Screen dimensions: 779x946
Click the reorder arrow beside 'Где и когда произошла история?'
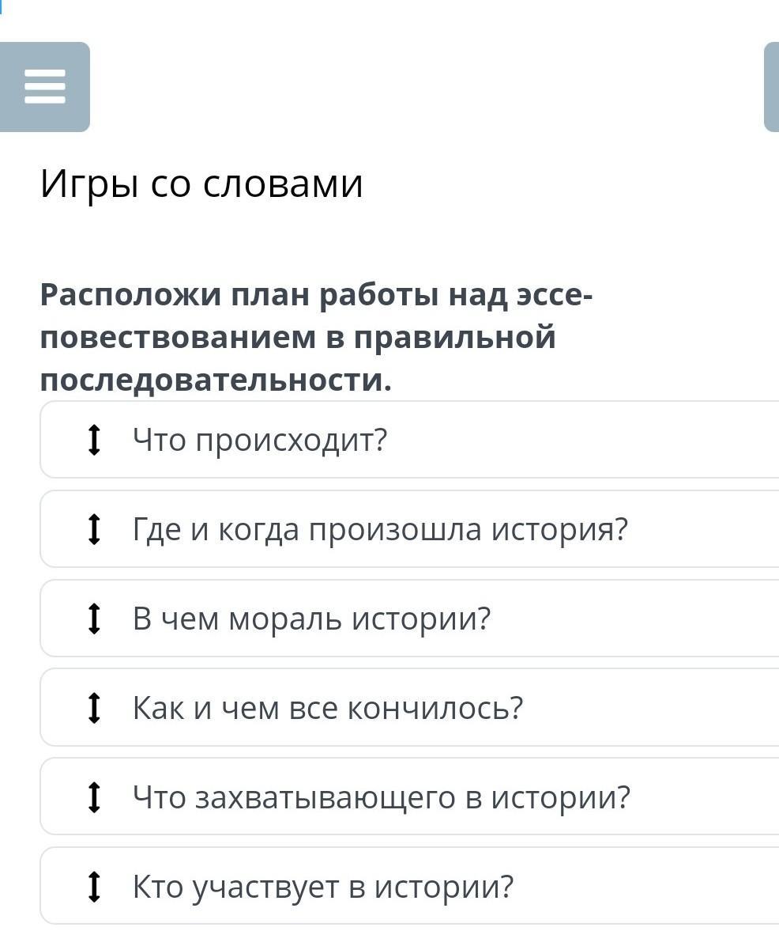point(93,529)
